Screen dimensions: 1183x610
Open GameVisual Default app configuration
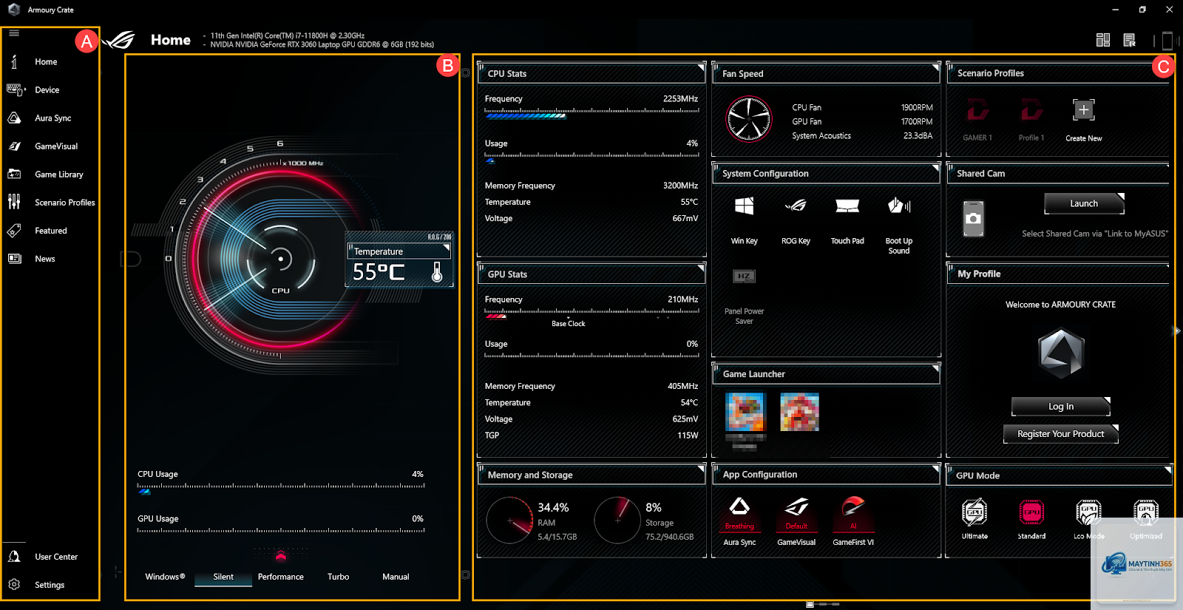(x=796, y=521)
